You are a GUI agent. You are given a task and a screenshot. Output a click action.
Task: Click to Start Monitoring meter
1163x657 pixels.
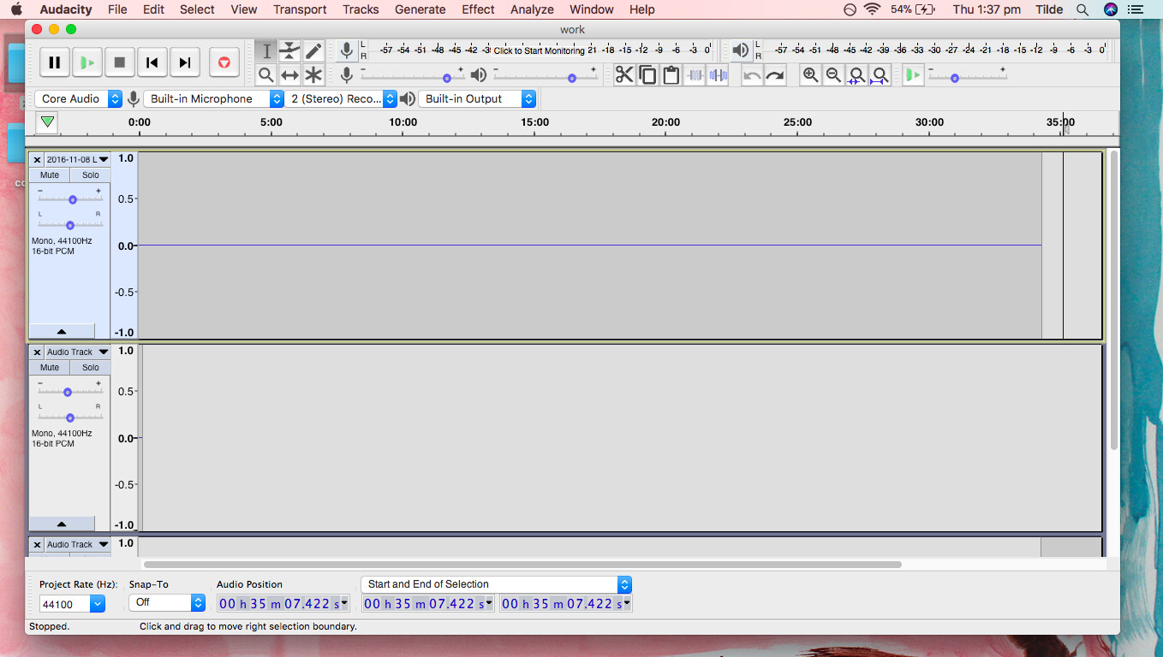point(539,50)
